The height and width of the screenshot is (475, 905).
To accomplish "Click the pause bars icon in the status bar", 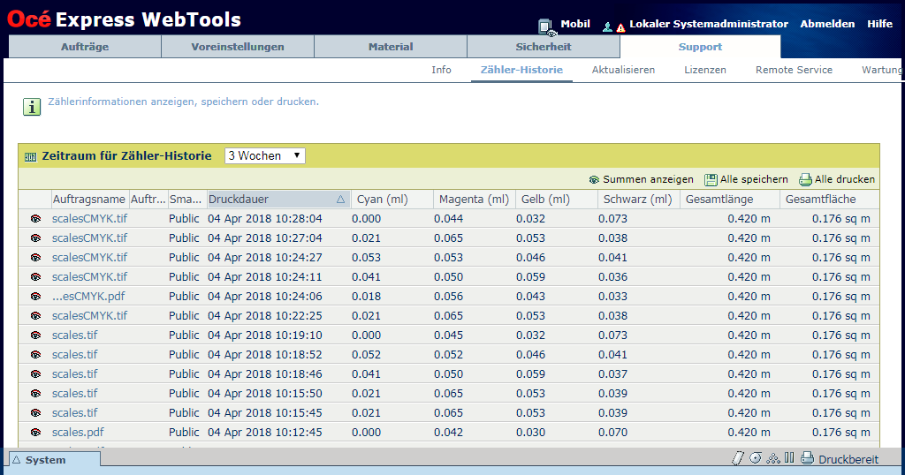I will tap(789, 458).
